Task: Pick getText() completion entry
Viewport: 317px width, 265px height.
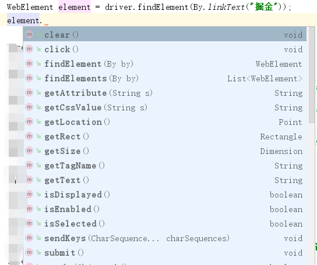Action: point(165,180)
